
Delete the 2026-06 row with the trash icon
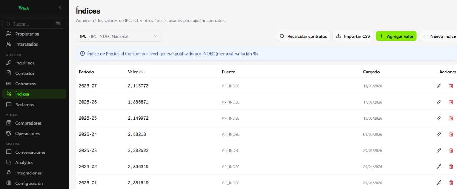pyautogui.click(x=451, y=102)
